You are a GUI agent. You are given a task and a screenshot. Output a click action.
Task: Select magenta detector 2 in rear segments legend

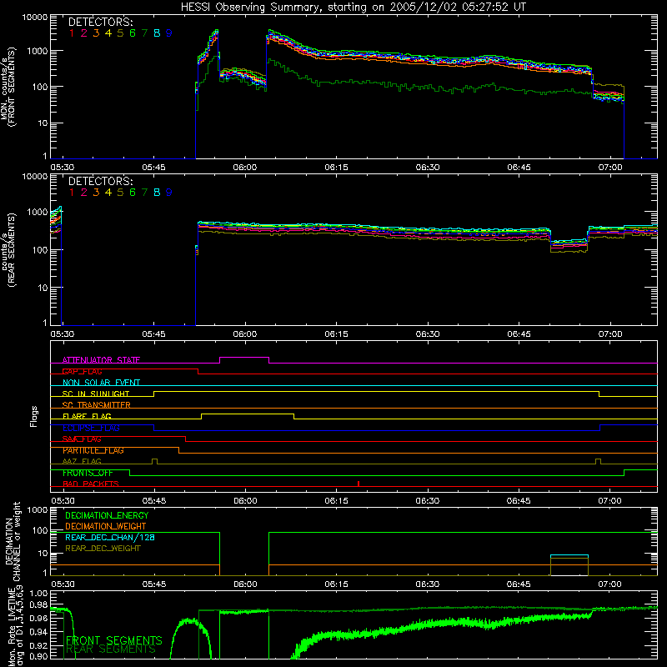(x=84, y=193)
